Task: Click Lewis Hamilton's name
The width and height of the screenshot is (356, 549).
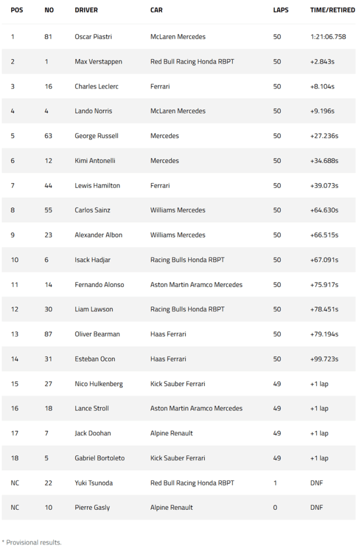Action: pos(97,186)
